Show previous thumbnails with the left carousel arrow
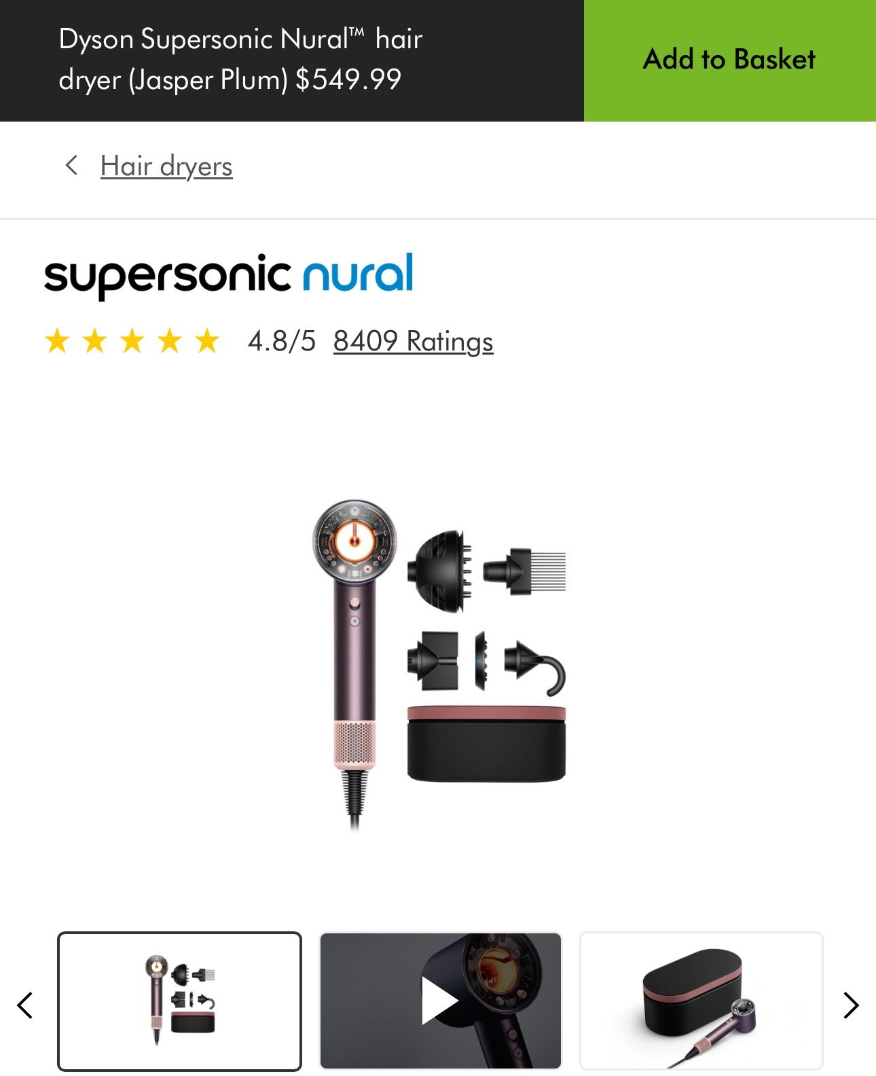The width and height of the screenshot is (876, 1076). coord(25,1005)
